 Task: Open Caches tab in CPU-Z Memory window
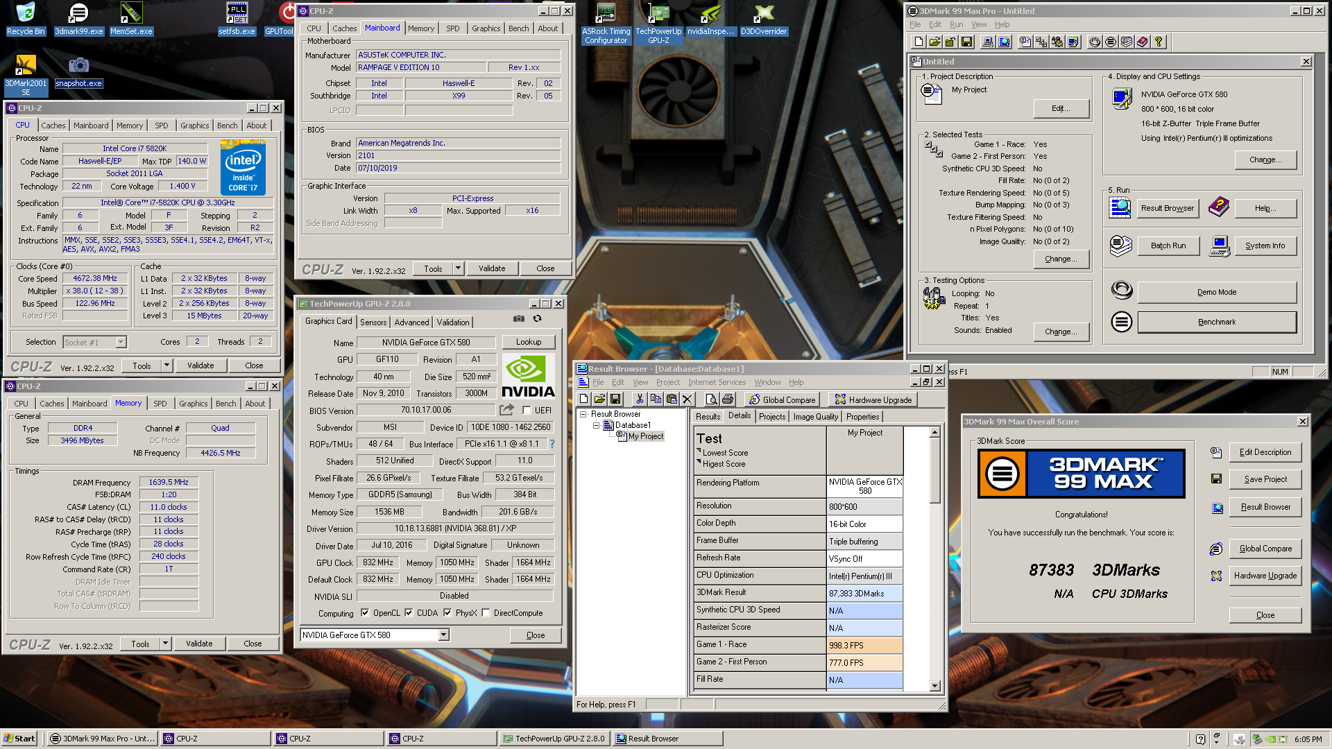click(52, 404)
